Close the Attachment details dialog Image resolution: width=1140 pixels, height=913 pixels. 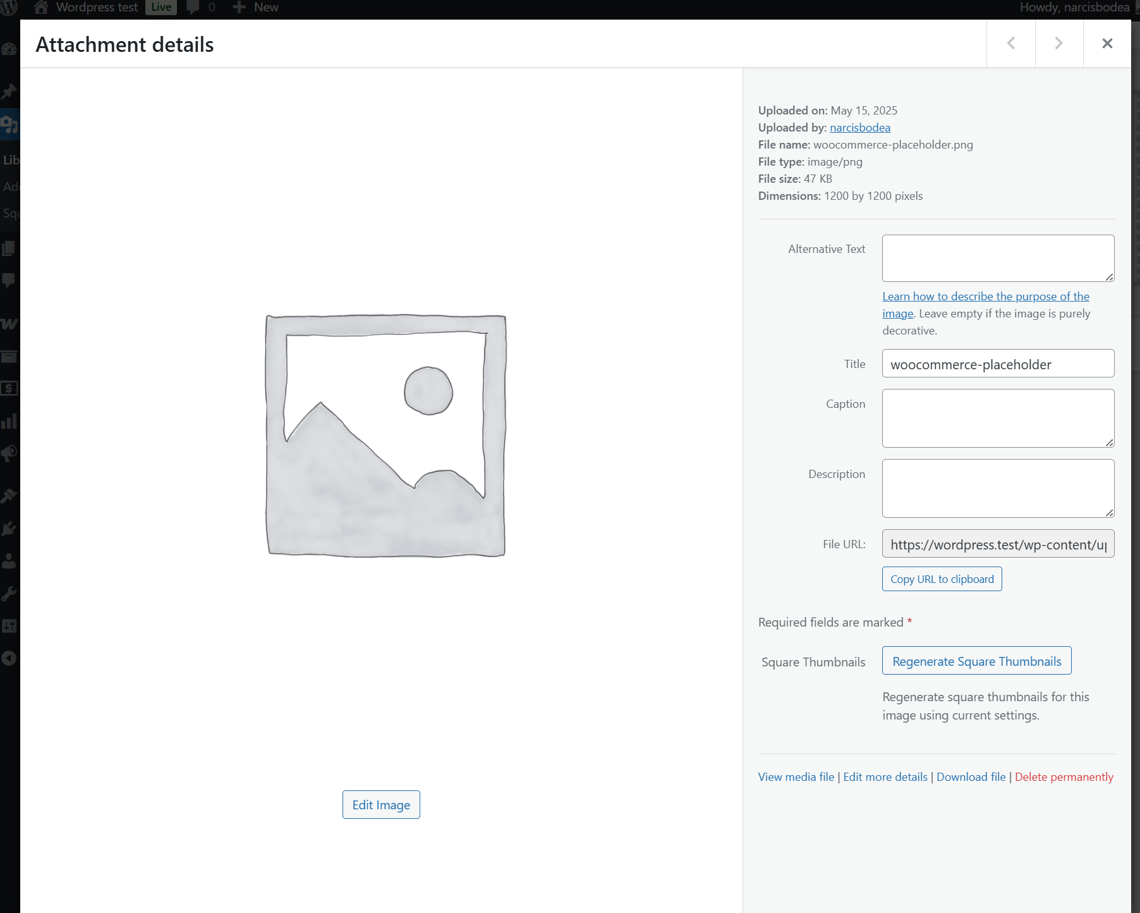[x=1107, y=43]
